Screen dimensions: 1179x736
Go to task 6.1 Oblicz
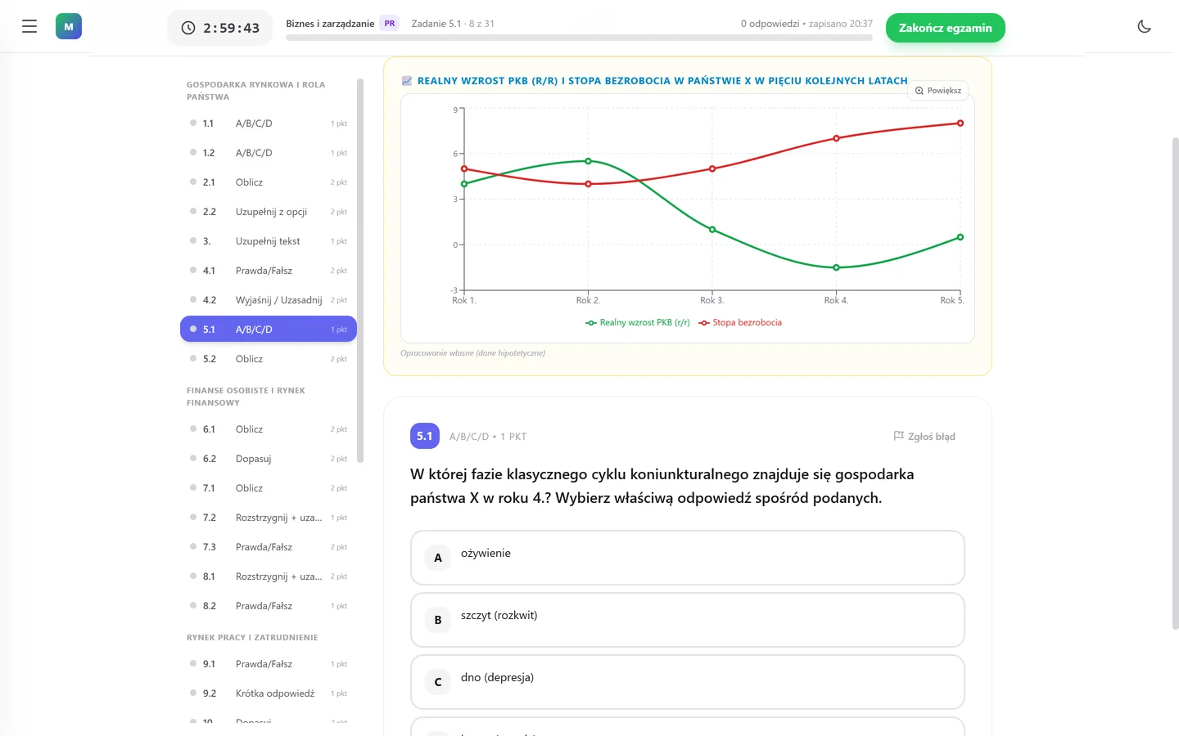(269, 429)
